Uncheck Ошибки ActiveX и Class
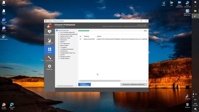Viewport: 199px width, 112px height. (59, 36)
